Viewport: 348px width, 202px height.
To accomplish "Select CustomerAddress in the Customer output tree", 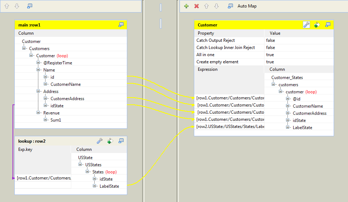I will [309, 113].
